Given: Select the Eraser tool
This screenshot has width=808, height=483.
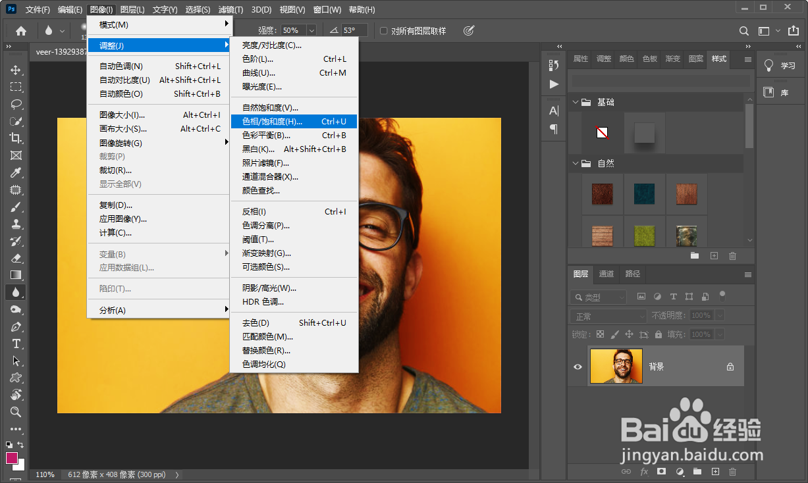Looking at the screenshot, I should pos(16,258).
